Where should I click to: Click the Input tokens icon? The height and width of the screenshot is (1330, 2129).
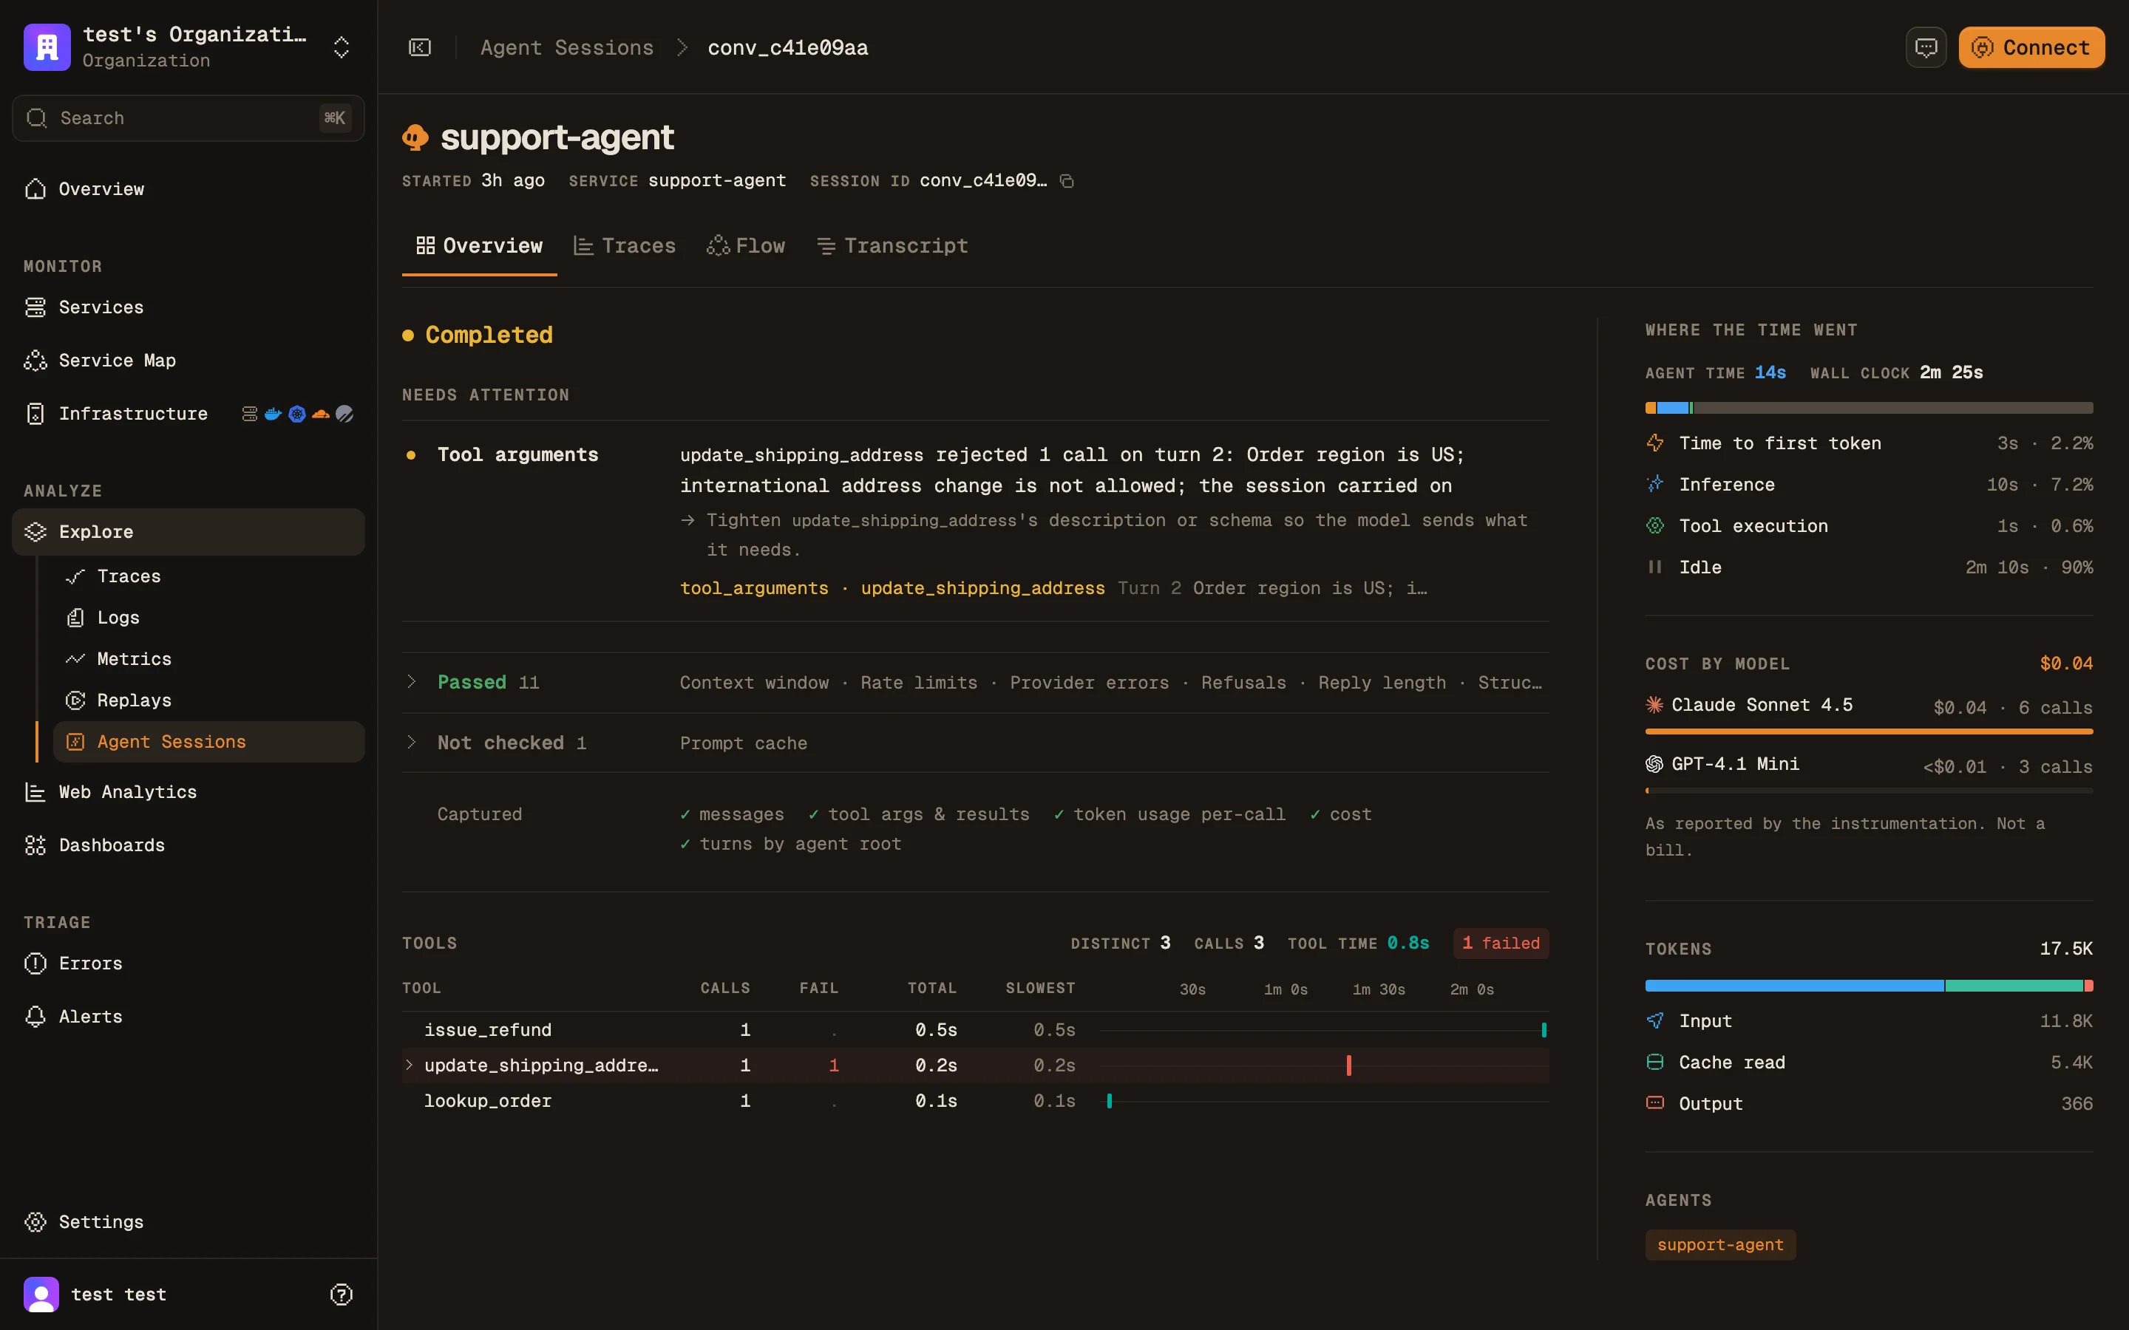tap(1655, 1020)
